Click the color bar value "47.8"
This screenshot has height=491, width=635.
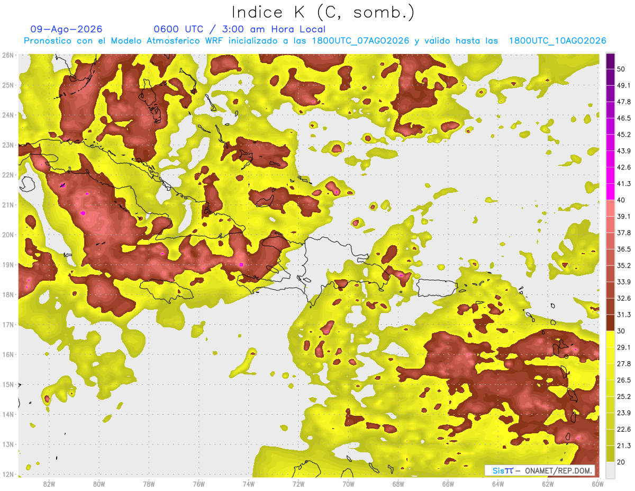click(x=624, y=102)
